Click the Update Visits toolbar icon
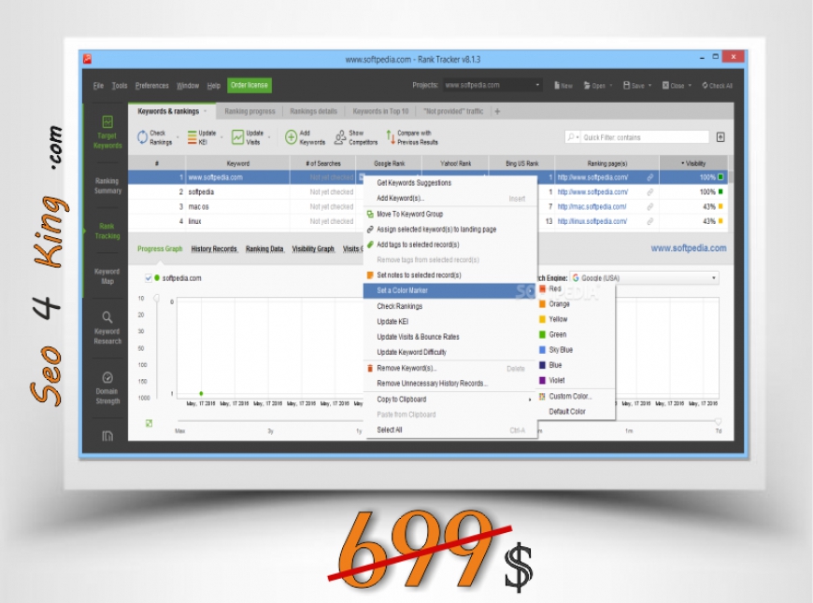Screen dimensions: 813x603 point(237,137)
